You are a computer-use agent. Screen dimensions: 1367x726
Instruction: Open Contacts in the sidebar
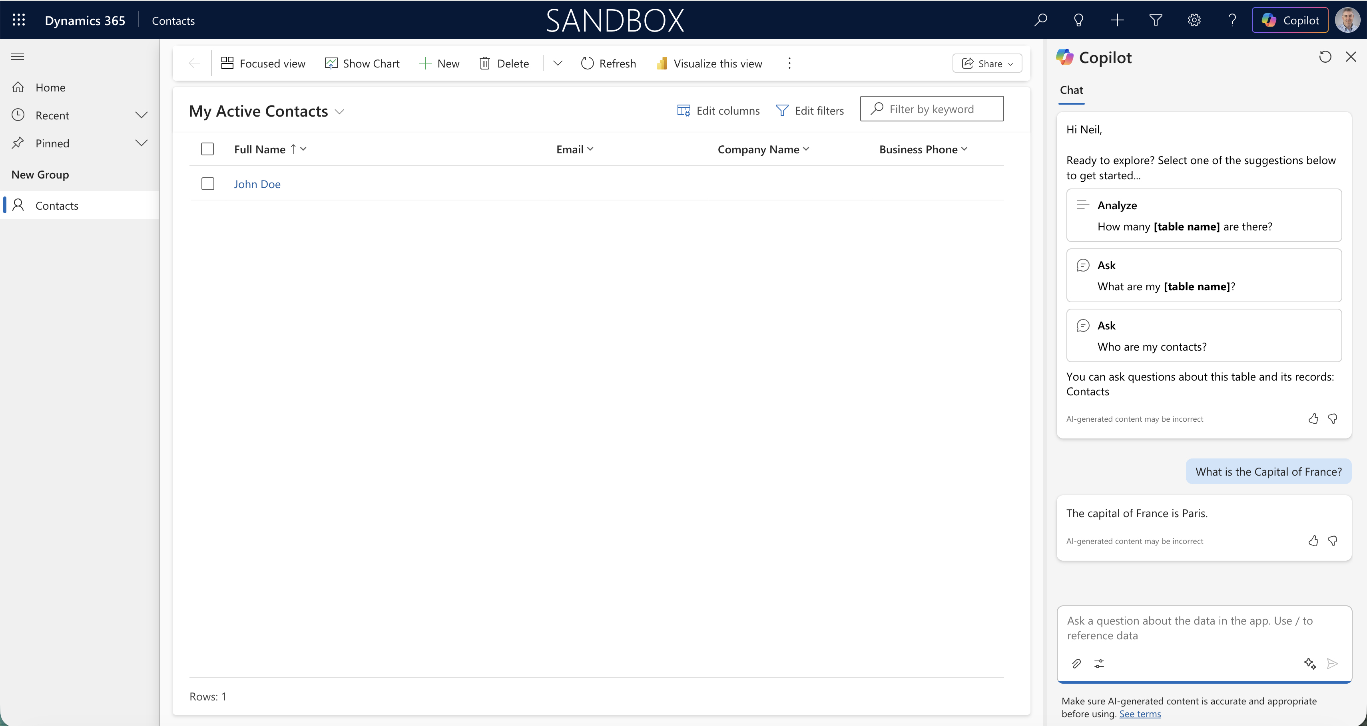point(80,205)
